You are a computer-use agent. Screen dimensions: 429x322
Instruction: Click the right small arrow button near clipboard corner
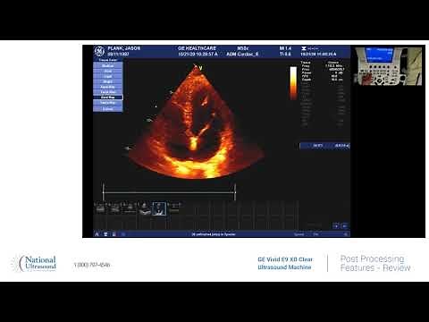[344, 226]
